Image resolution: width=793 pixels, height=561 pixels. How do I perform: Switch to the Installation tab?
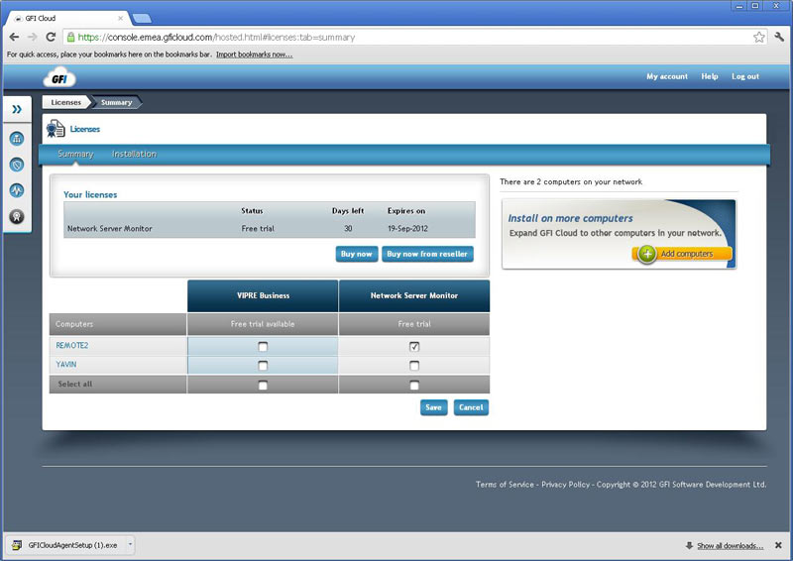click(134, 154)
